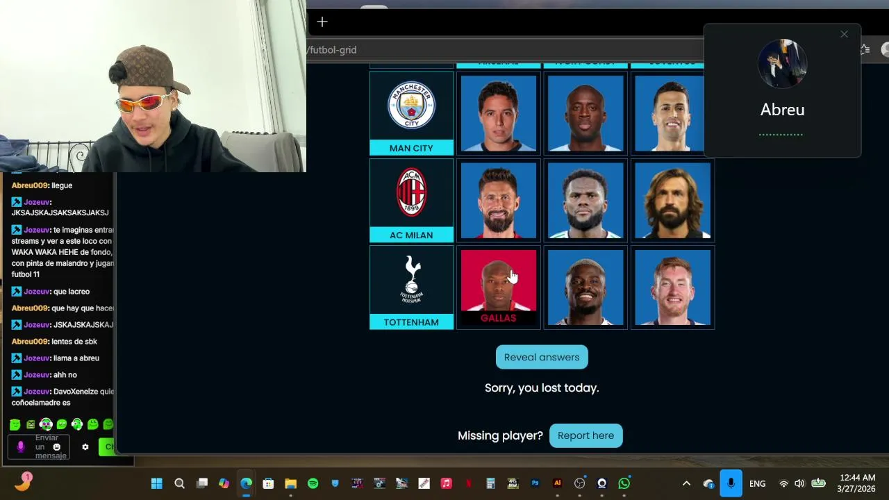The image size is (889, 500).
Task: Click the green chat send button
Action: point(106,447)
